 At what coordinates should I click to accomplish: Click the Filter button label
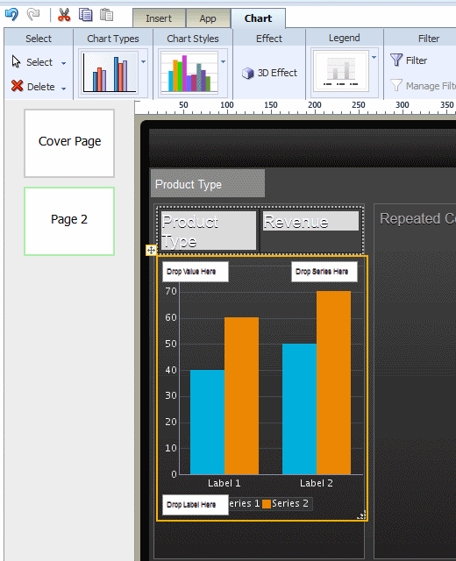tap(417, 60)
